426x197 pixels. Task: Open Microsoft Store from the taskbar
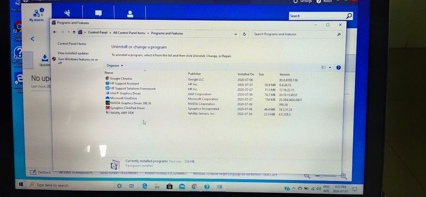pyautogui.click(x=169, y=186)
